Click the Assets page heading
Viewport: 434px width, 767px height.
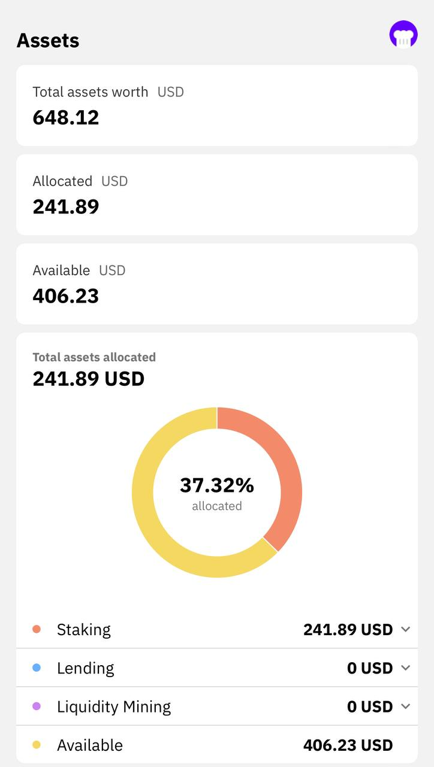(48, 40)
